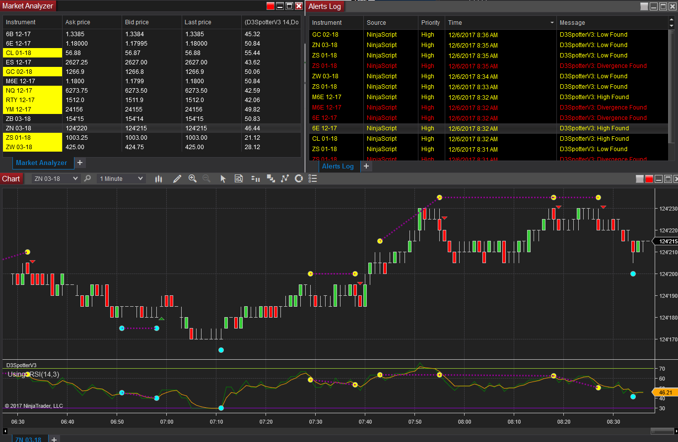Select the RTY 12-17 instrument cell
Image resolution: width=678 pixels, height=442 pixels.
point(33,100)
